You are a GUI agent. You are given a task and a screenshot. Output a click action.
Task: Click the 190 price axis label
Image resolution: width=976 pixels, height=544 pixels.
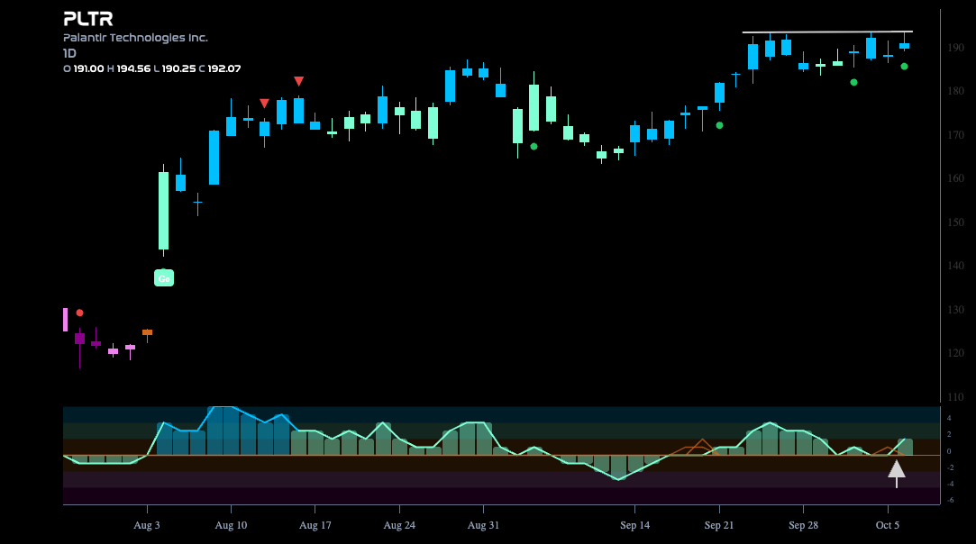(955, 48)
